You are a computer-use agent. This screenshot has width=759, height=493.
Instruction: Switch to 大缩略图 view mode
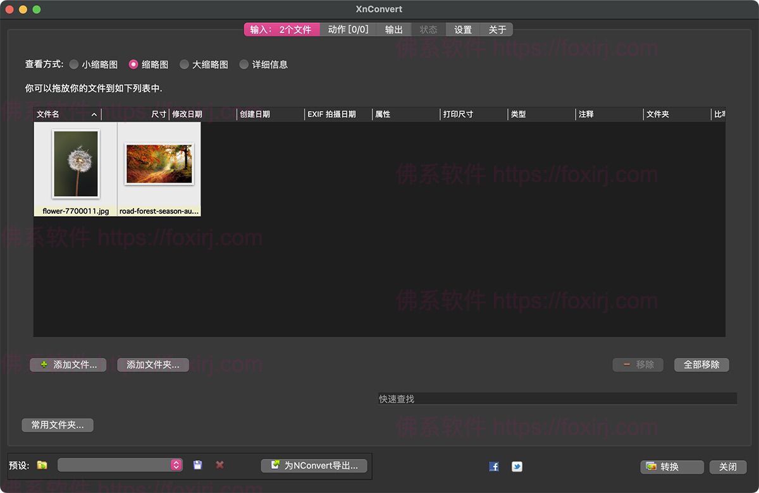(x=184, y=64)
